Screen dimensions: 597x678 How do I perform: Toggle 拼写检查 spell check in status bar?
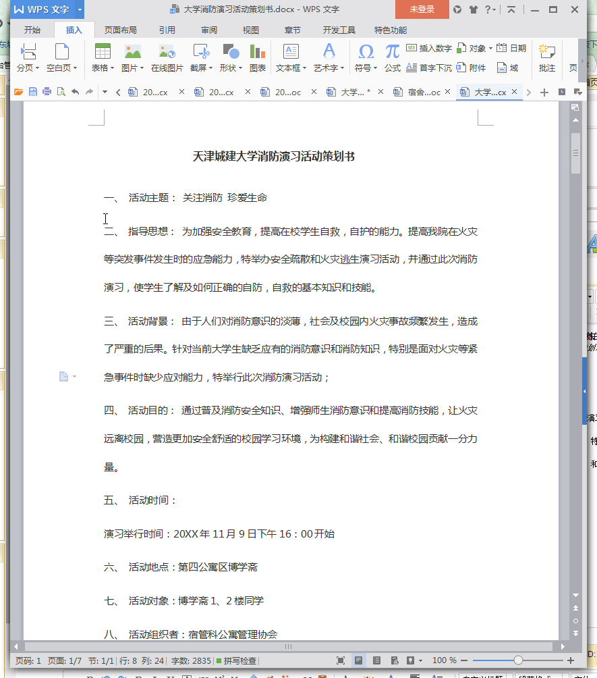pyautogui.click(x=237, y=660)
